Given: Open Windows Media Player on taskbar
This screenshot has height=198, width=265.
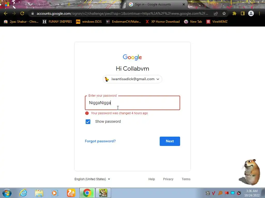Looking at the screenshot, I should coord(55,193).
